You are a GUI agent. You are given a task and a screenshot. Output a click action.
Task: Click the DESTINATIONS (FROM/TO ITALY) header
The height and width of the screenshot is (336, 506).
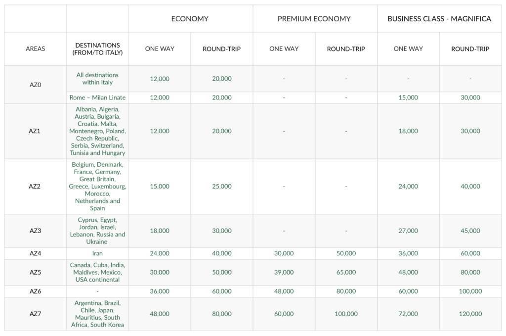pos(97,49)
